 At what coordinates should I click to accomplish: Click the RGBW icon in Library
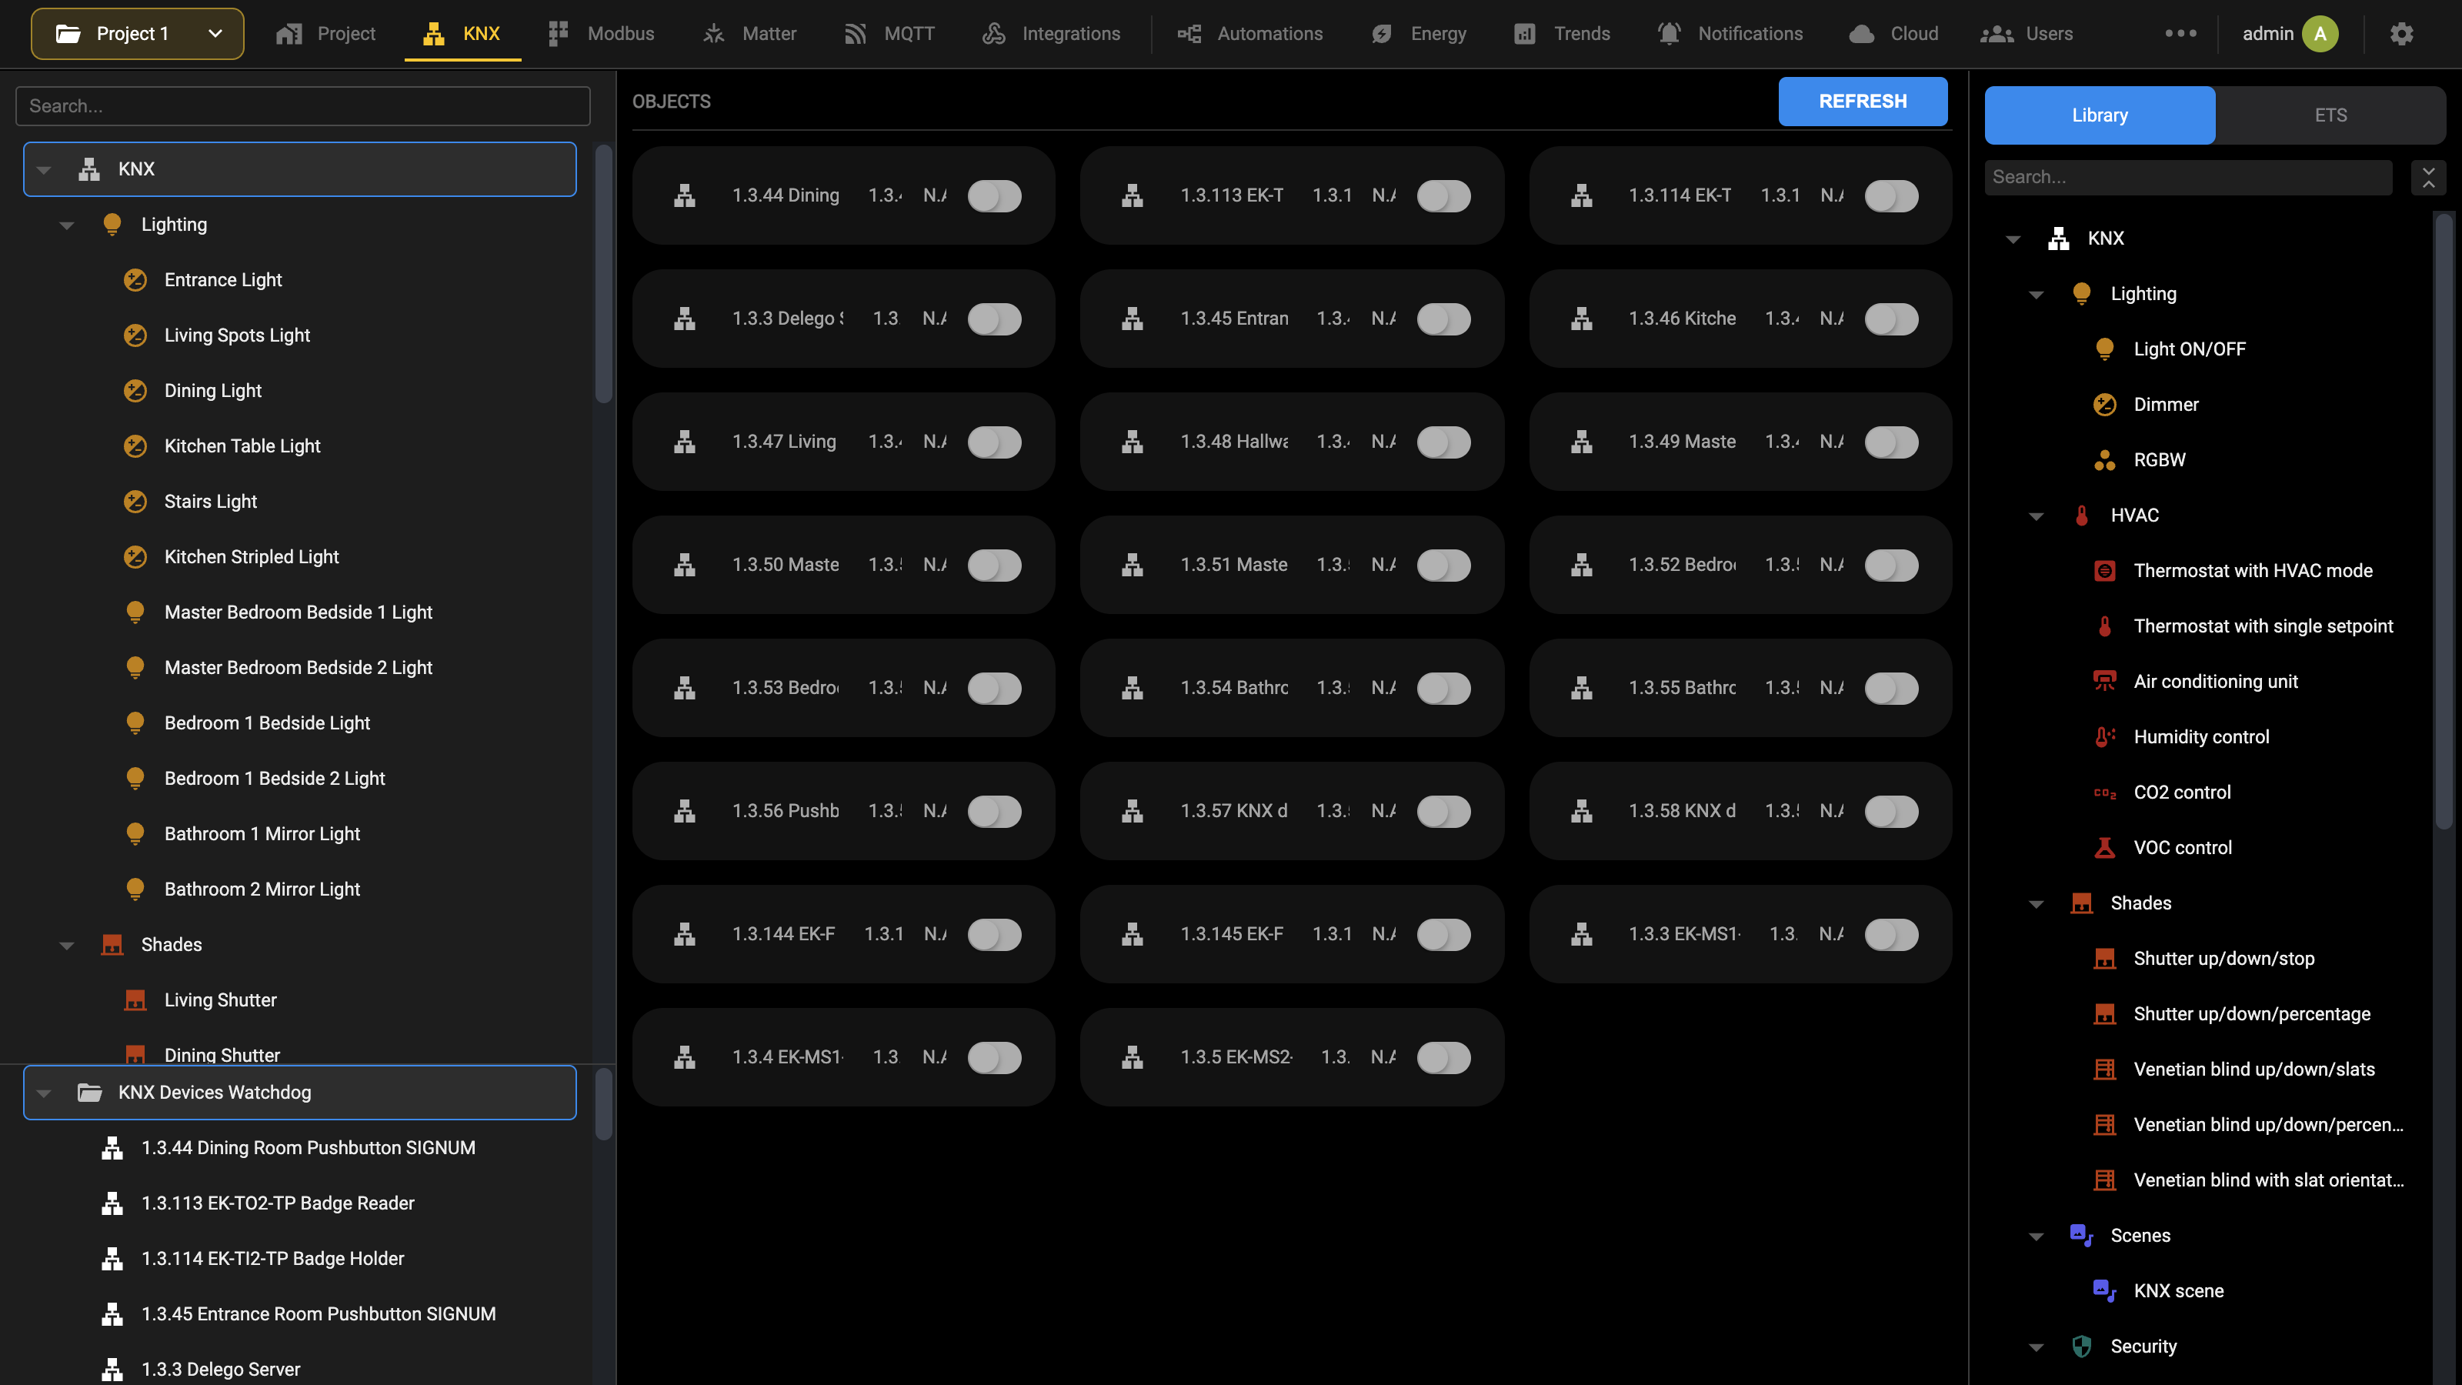point(2104,460)
